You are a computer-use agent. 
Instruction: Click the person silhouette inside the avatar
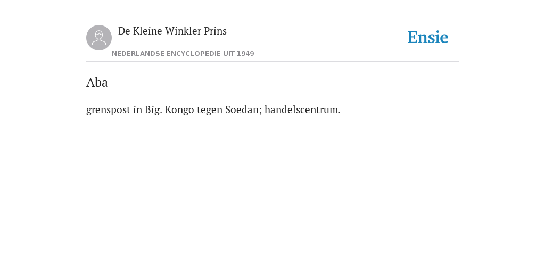pos(99,38)
